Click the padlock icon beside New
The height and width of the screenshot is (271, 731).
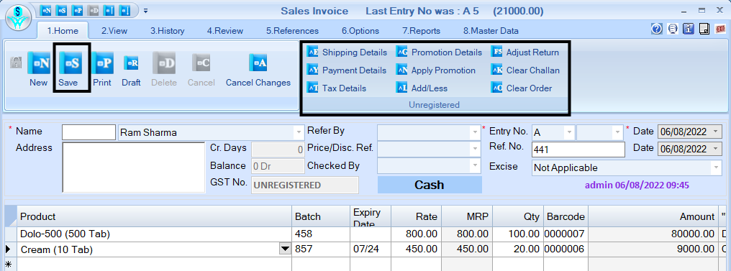17,63
